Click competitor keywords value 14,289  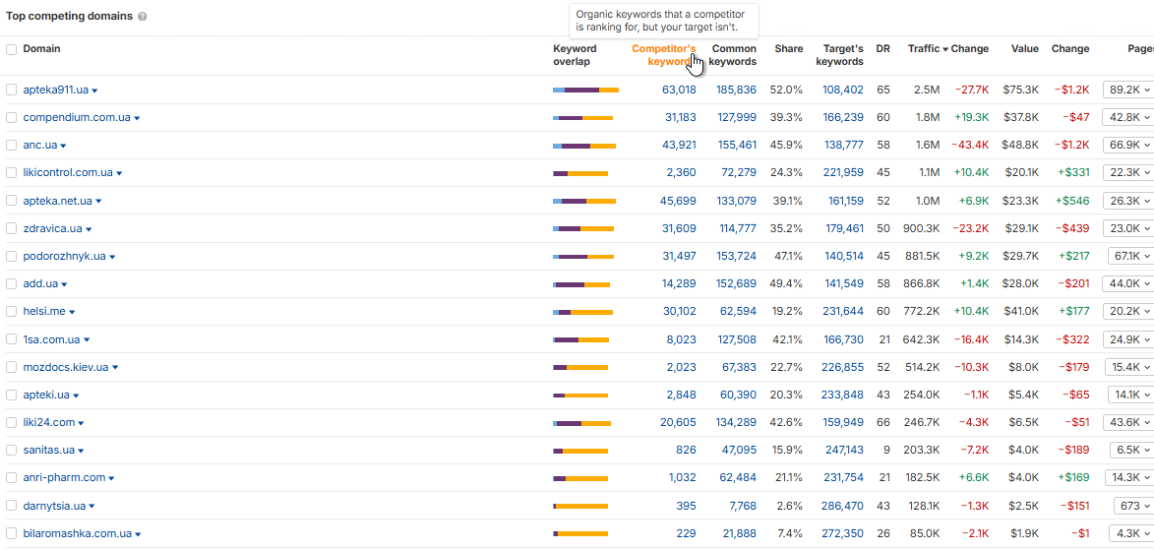(x=679, y=283)
